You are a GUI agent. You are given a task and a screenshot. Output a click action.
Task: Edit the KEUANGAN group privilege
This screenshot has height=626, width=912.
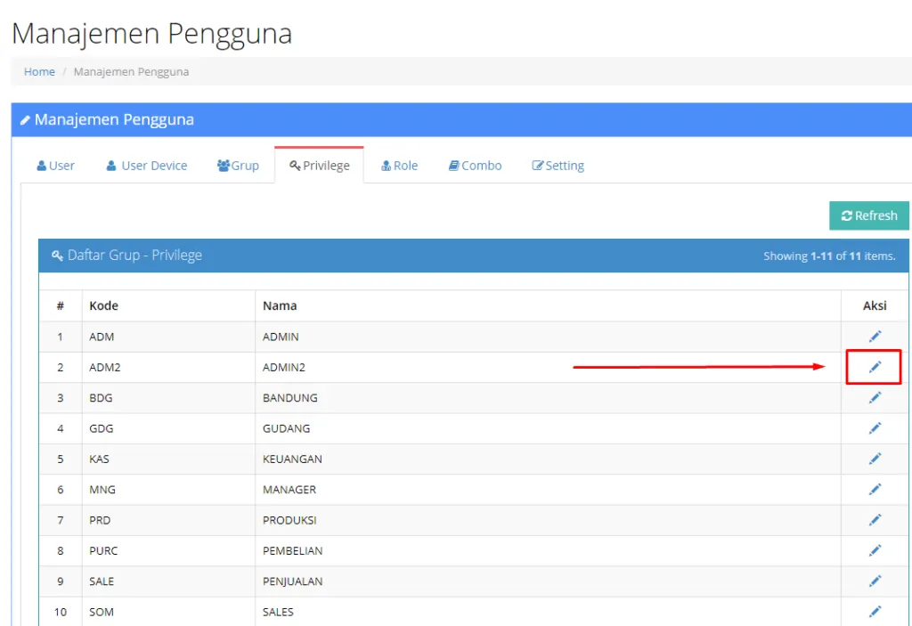(875, 459)
